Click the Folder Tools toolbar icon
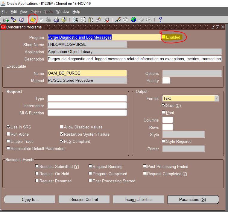 click(x=149, y=20)
